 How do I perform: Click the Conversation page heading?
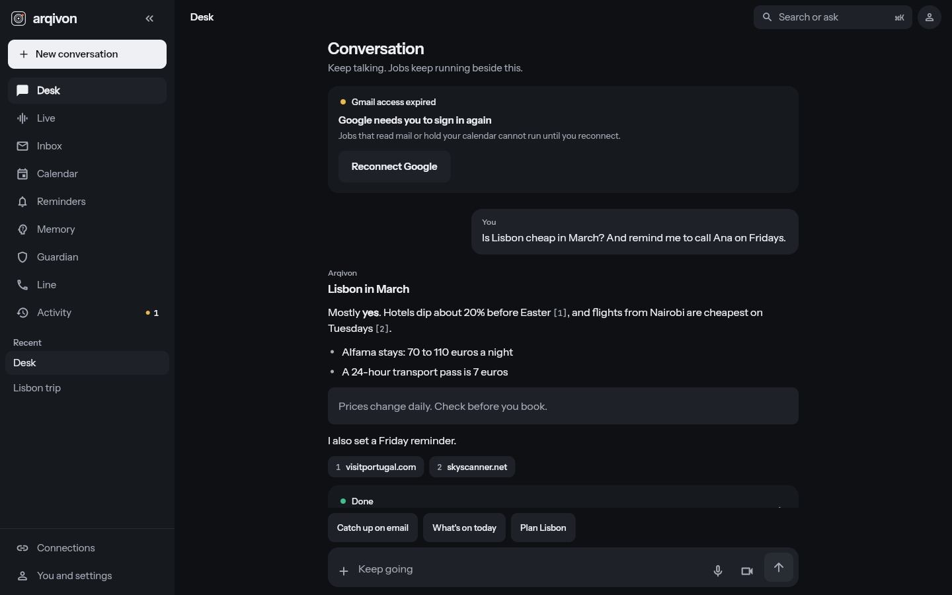tap(376, 49)
